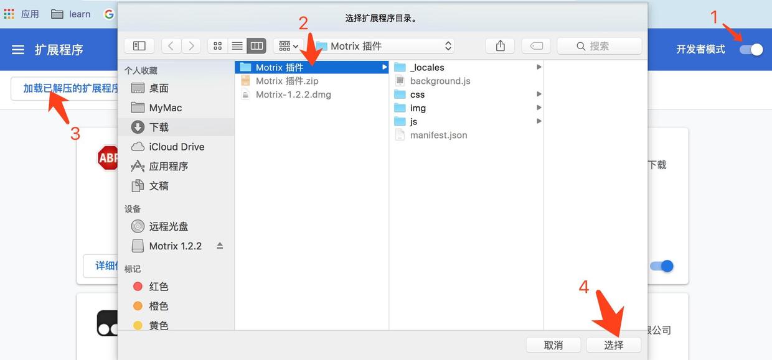772x360 pixels.
Task: Go forward in the file dialog
Action: point(191,46)
